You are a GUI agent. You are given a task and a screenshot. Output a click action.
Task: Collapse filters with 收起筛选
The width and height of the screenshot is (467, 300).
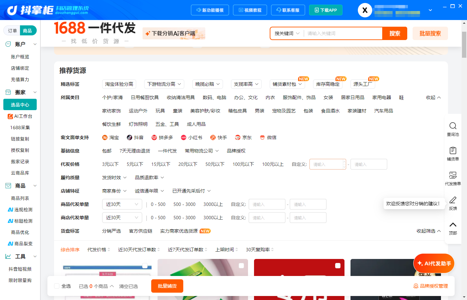[429, 231]
